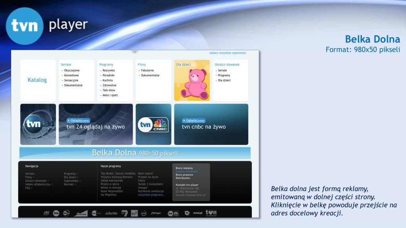Screen dimensions: 406x228
Task: Click the onet.pl logo in footer
Action: click(197, 213)
